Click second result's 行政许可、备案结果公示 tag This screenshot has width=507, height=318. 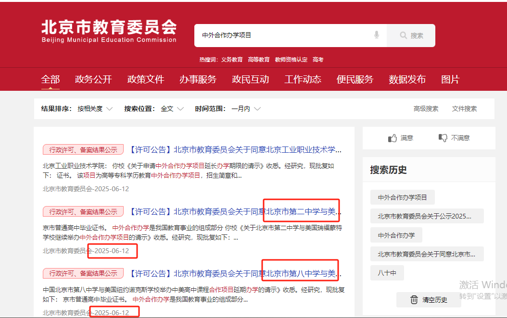pyautogui.click(x=83, y=212)
